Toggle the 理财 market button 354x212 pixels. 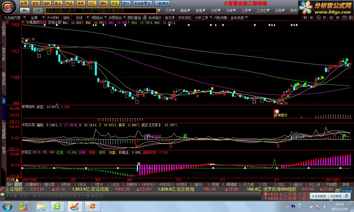(x=103, y=3)
